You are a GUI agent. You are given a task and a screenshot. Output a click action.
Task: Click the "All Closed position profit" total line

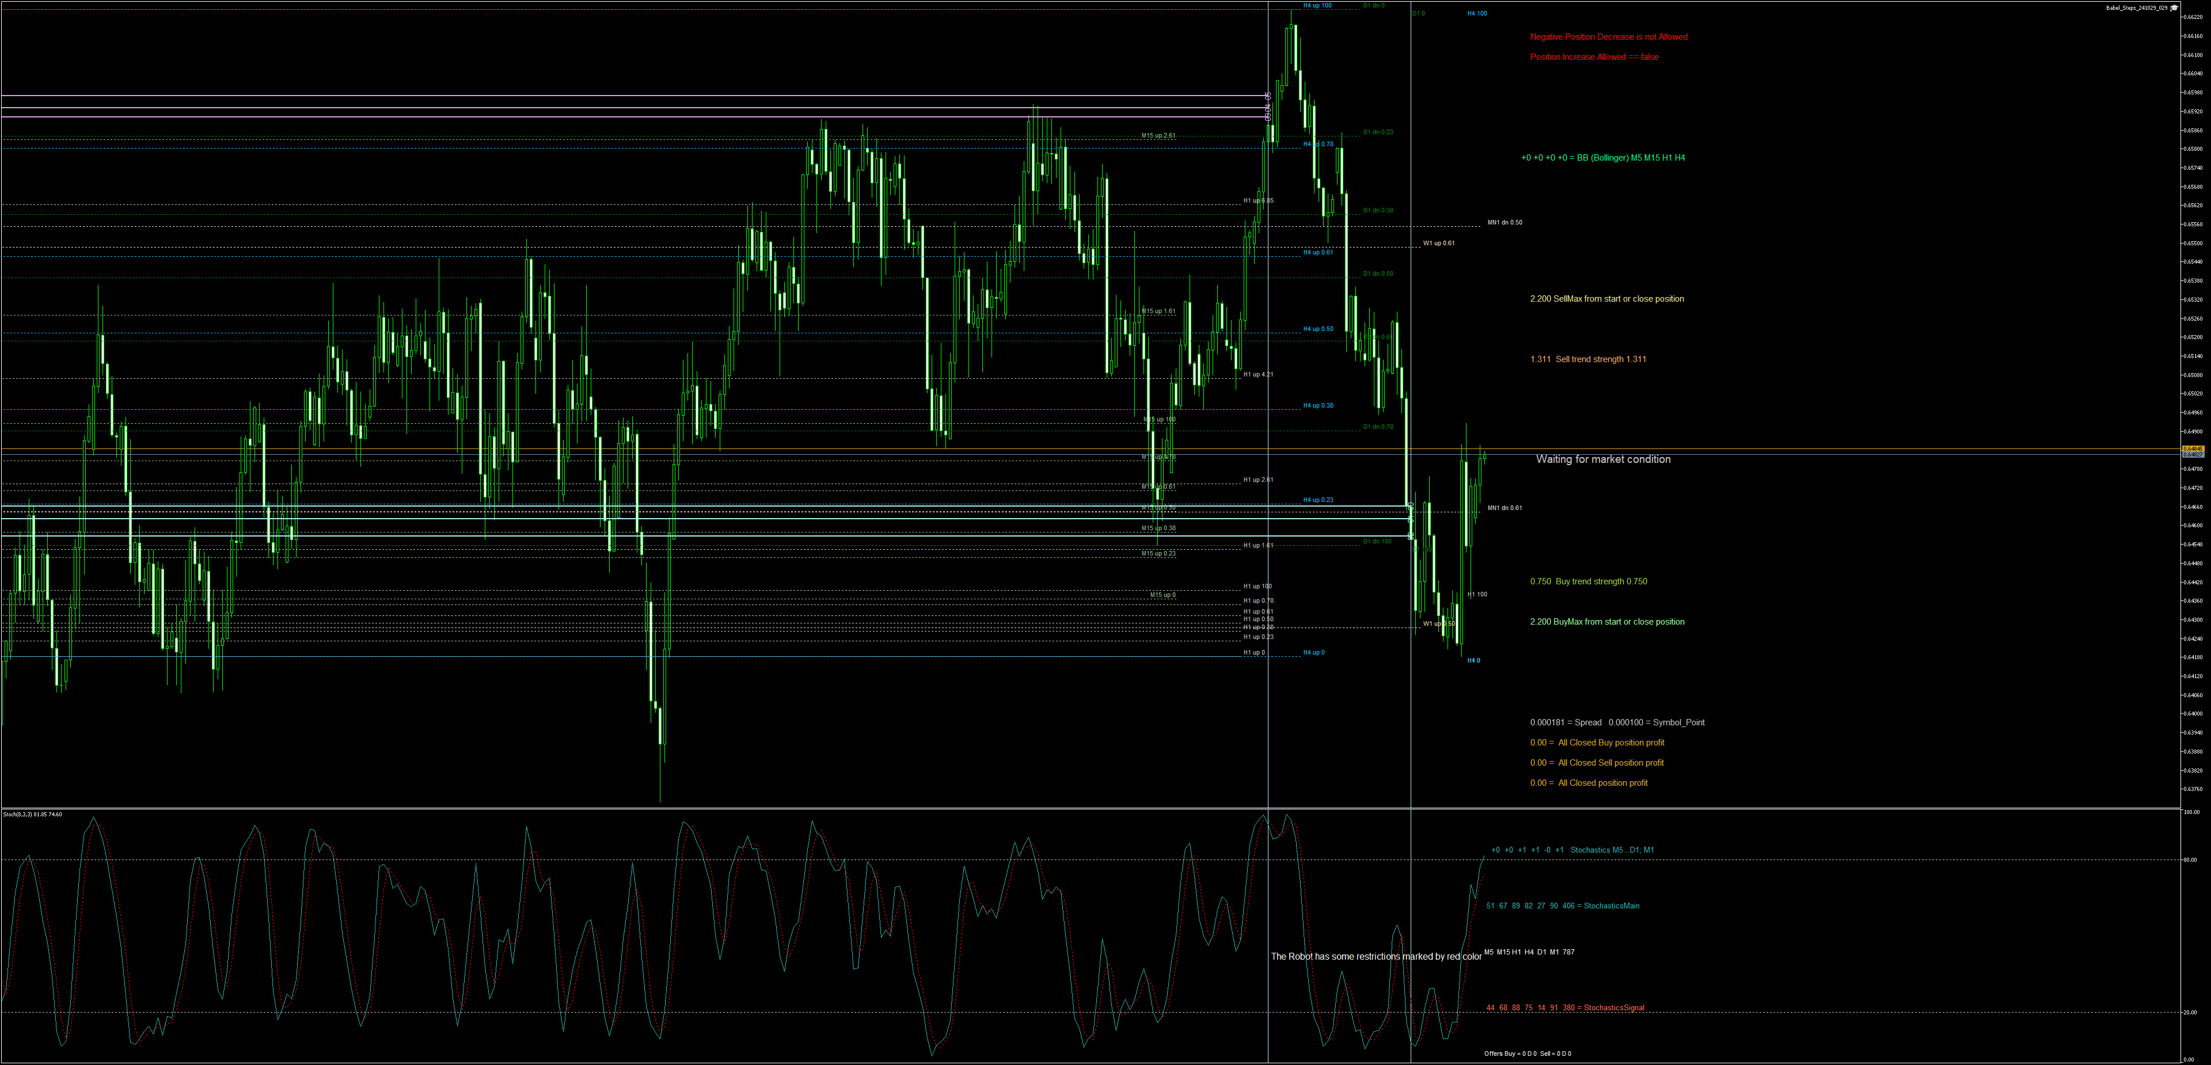(1589, 783)
